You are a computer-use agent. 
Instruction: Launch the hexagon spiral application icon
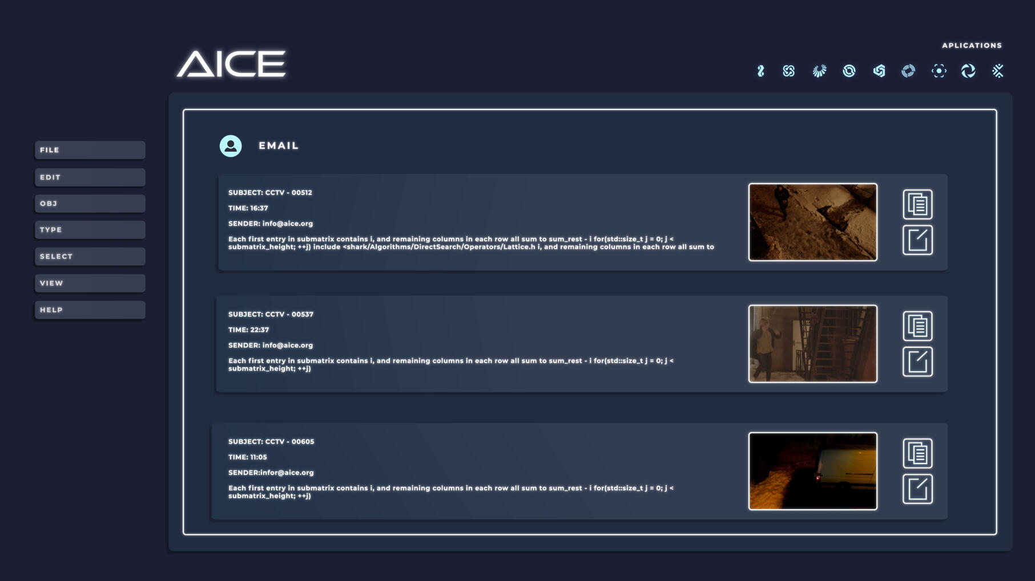click(879, 71)
